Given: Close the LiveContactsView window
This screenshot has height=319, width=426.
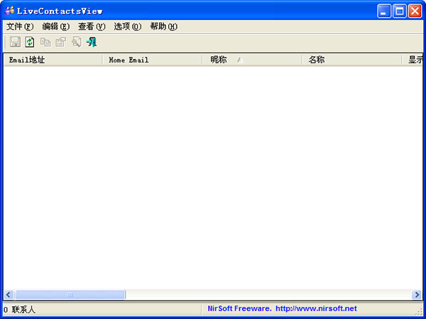Looking at the screenshot, I should click(x=415, y=11).
